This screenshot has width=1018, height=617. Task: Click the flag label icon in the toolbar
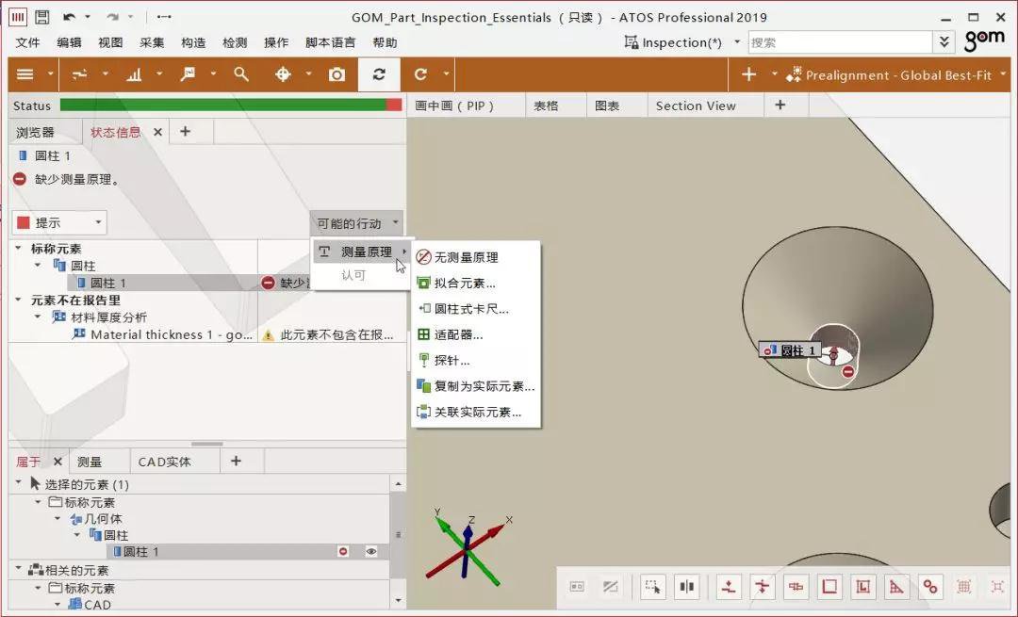coord(188,74)
